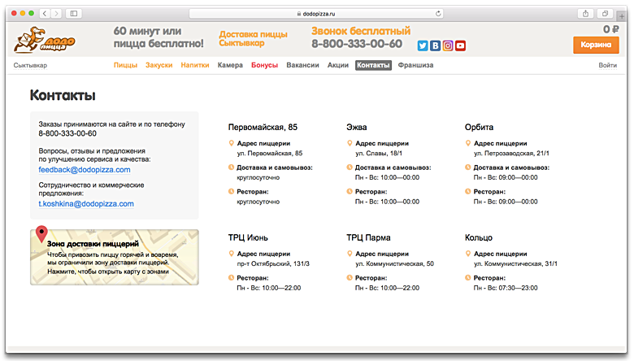Click location pin icon under Орбита

[x=468, y=143]
